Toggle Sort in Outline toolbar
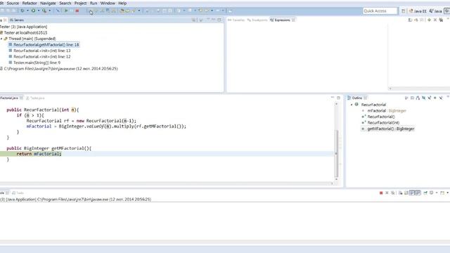The width and height of the screenshot is (450, 253). pyautogui.click(x=418, y=98)
